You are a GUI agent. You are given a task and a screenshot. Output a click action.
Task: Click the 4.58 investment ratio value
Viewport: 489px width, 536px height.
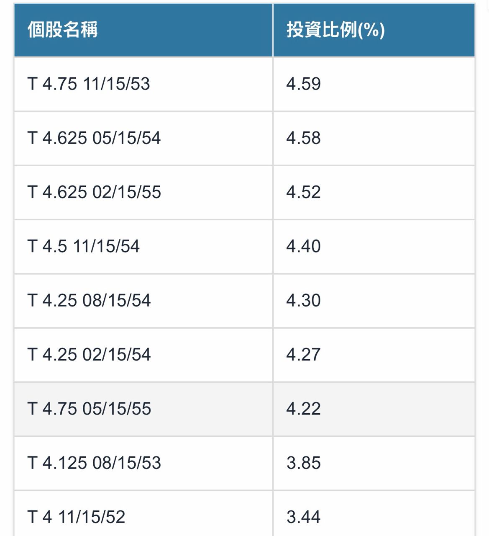coord(303,138)
